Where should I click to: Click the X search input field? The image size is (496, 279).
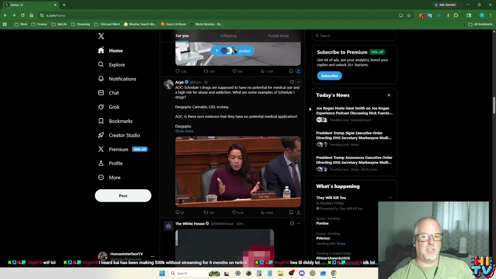pos(355,36)
